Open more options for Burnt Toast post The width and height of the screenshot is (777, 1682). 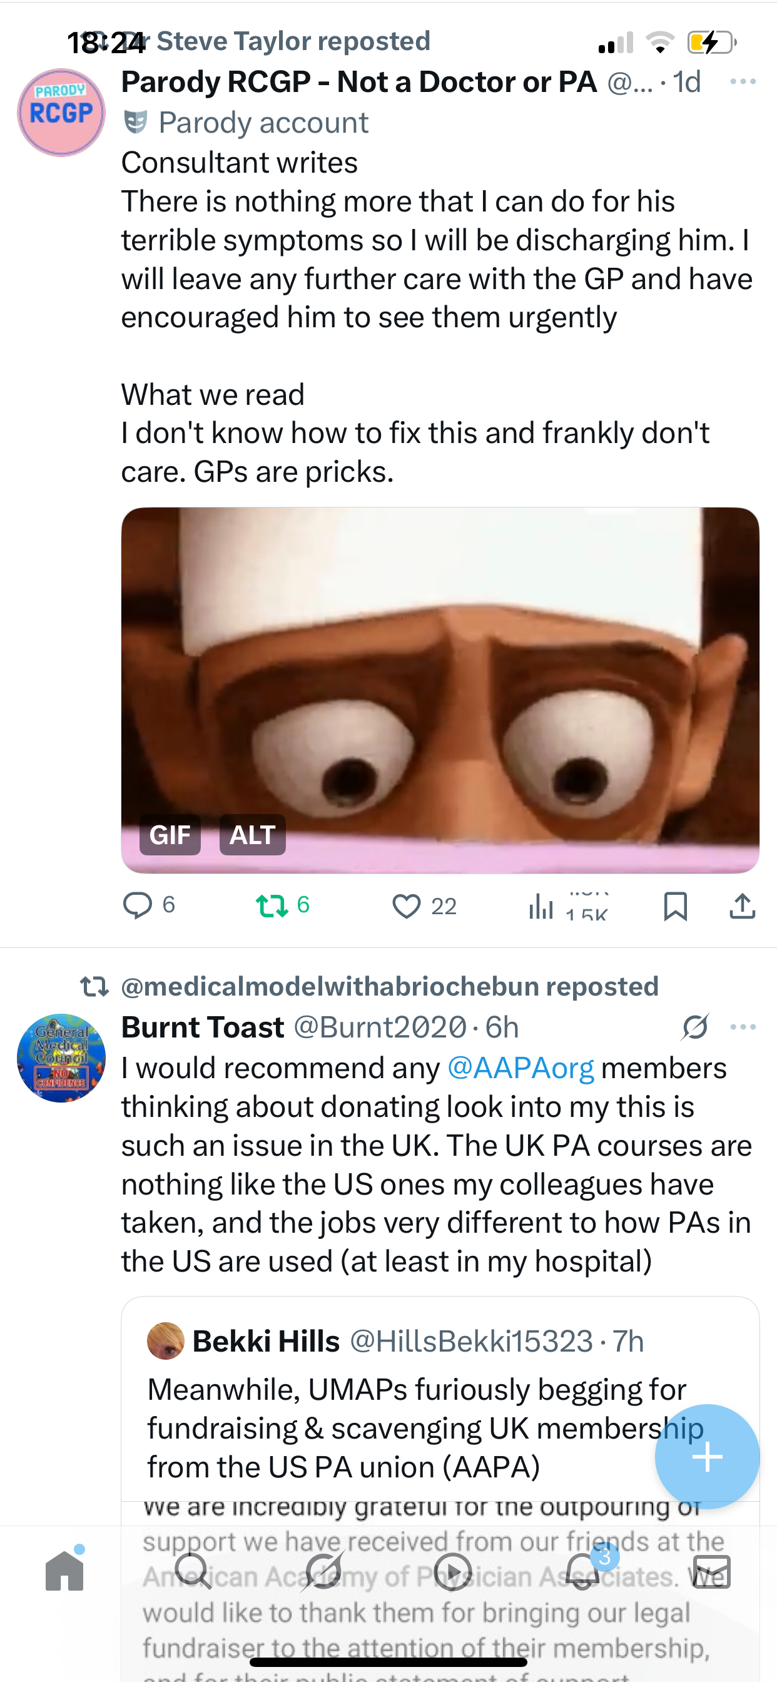pos(743,1027)
